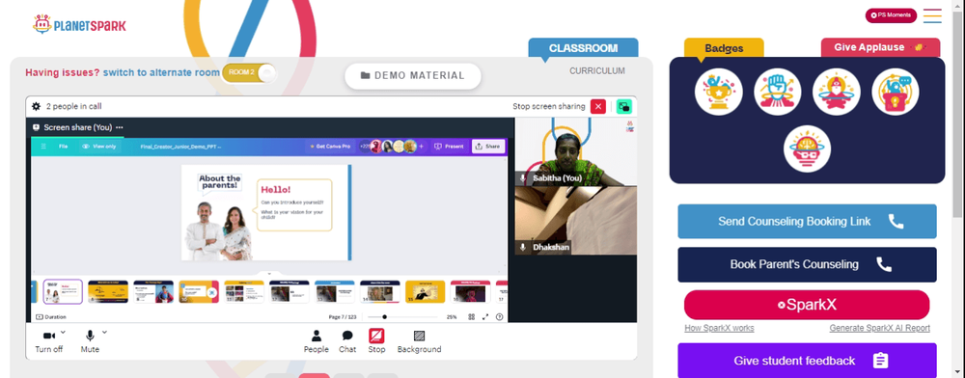Award the meditating wizard badge
The image size is (965, 378).
837,92
